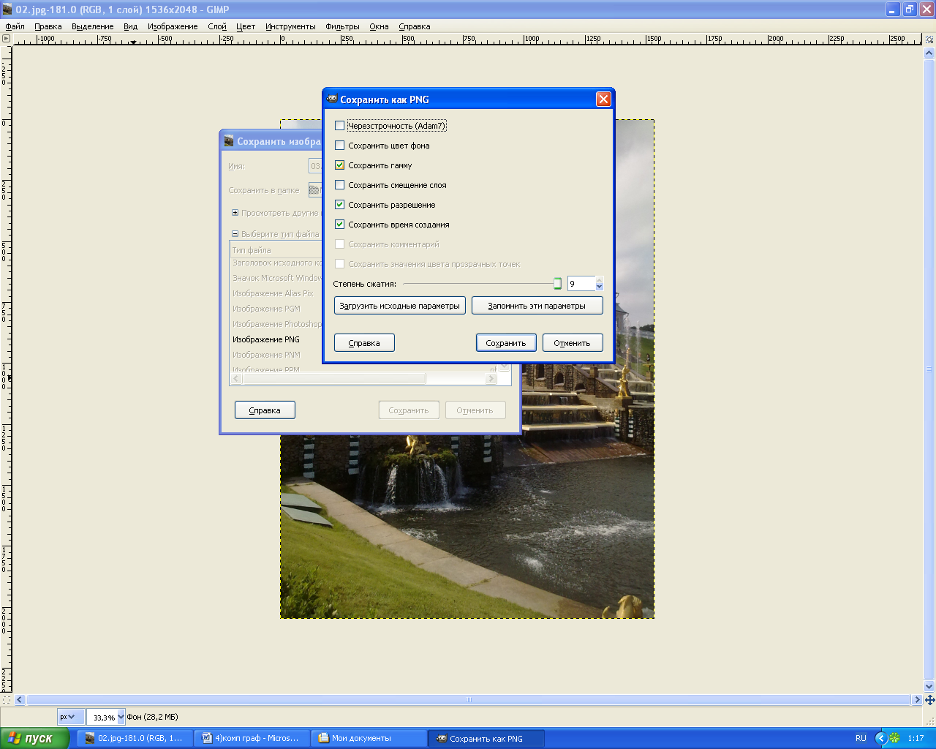Screen dimensions: 936x749
Task: Enable 'Сохранить цвет фона' checkbox
Action: pos(339,146)
